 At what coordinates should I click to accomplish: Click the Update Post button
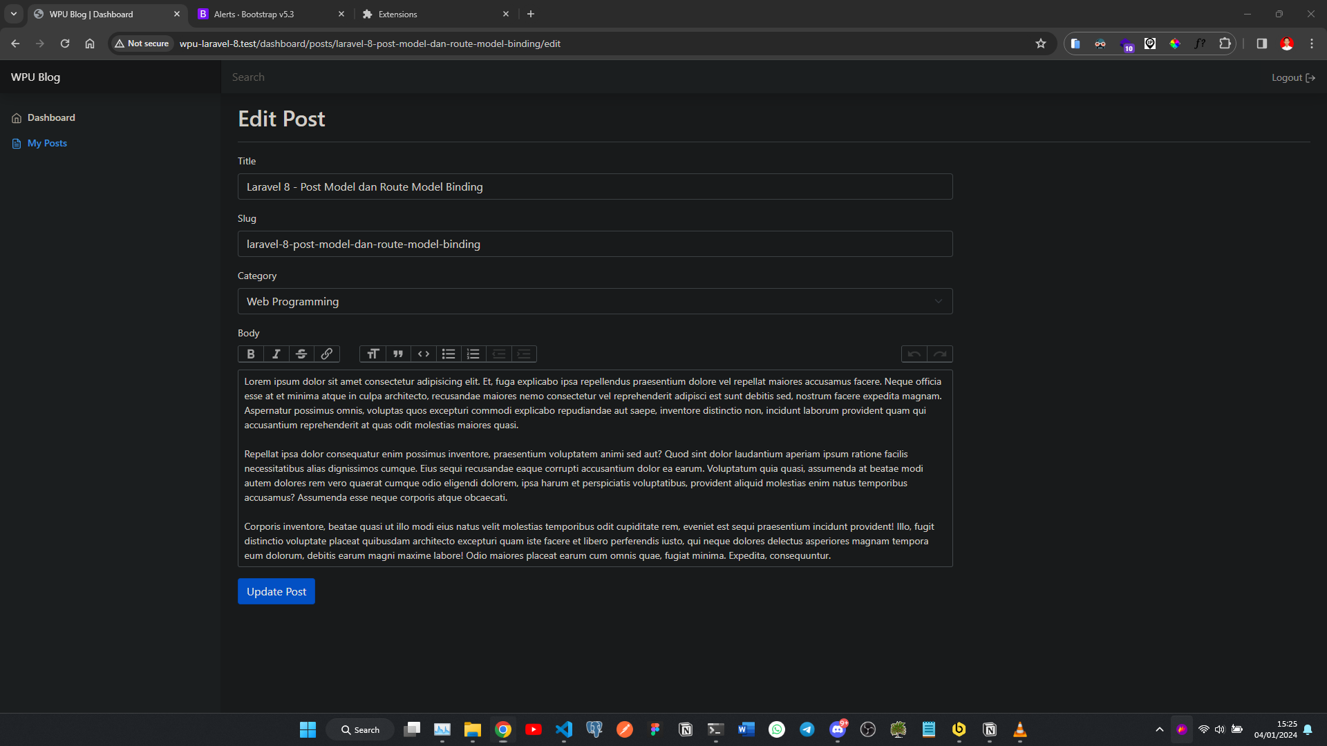pyautogui.click(x=276, y=591)
